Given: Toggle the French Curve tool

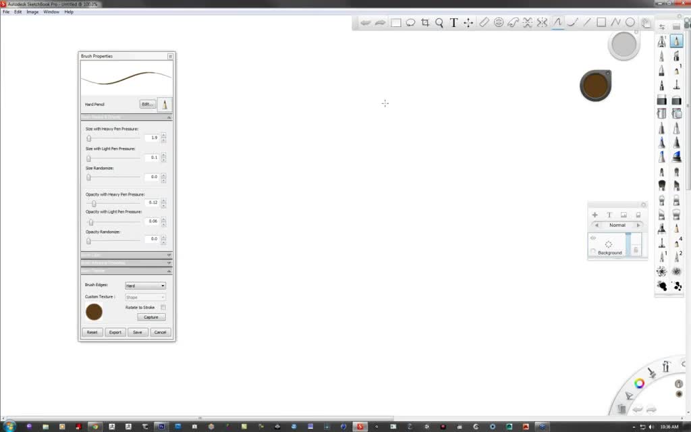Looking at the screenshot, I should point(513,22).
